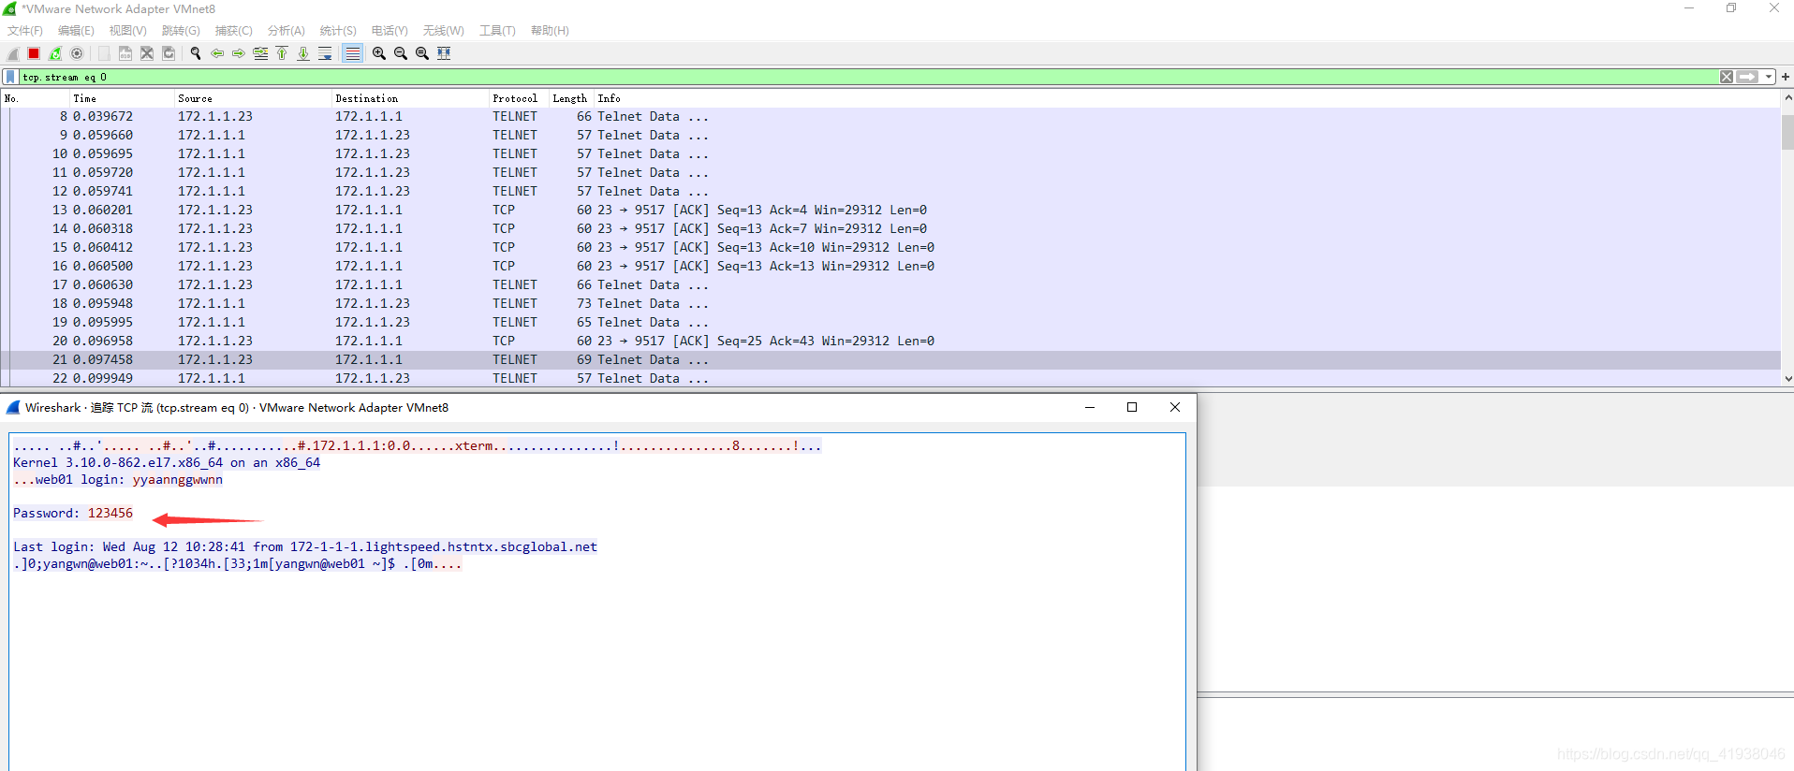This screenshot has height=771, width=1794.
Task: Jump to the last packet
Action: pyautogui.click(x=303, y=53)
